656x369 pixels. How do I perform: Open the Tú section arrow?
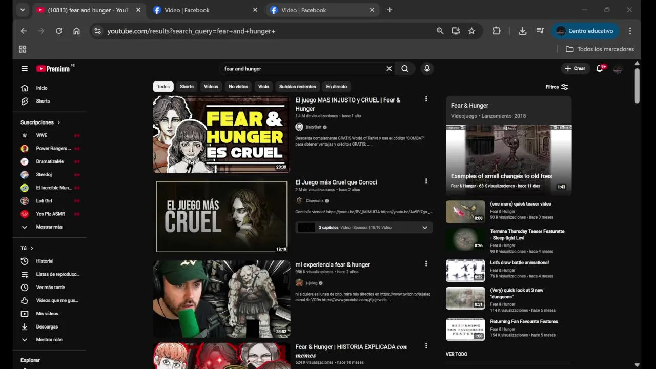pyautogui.click(x=32, y=248)
